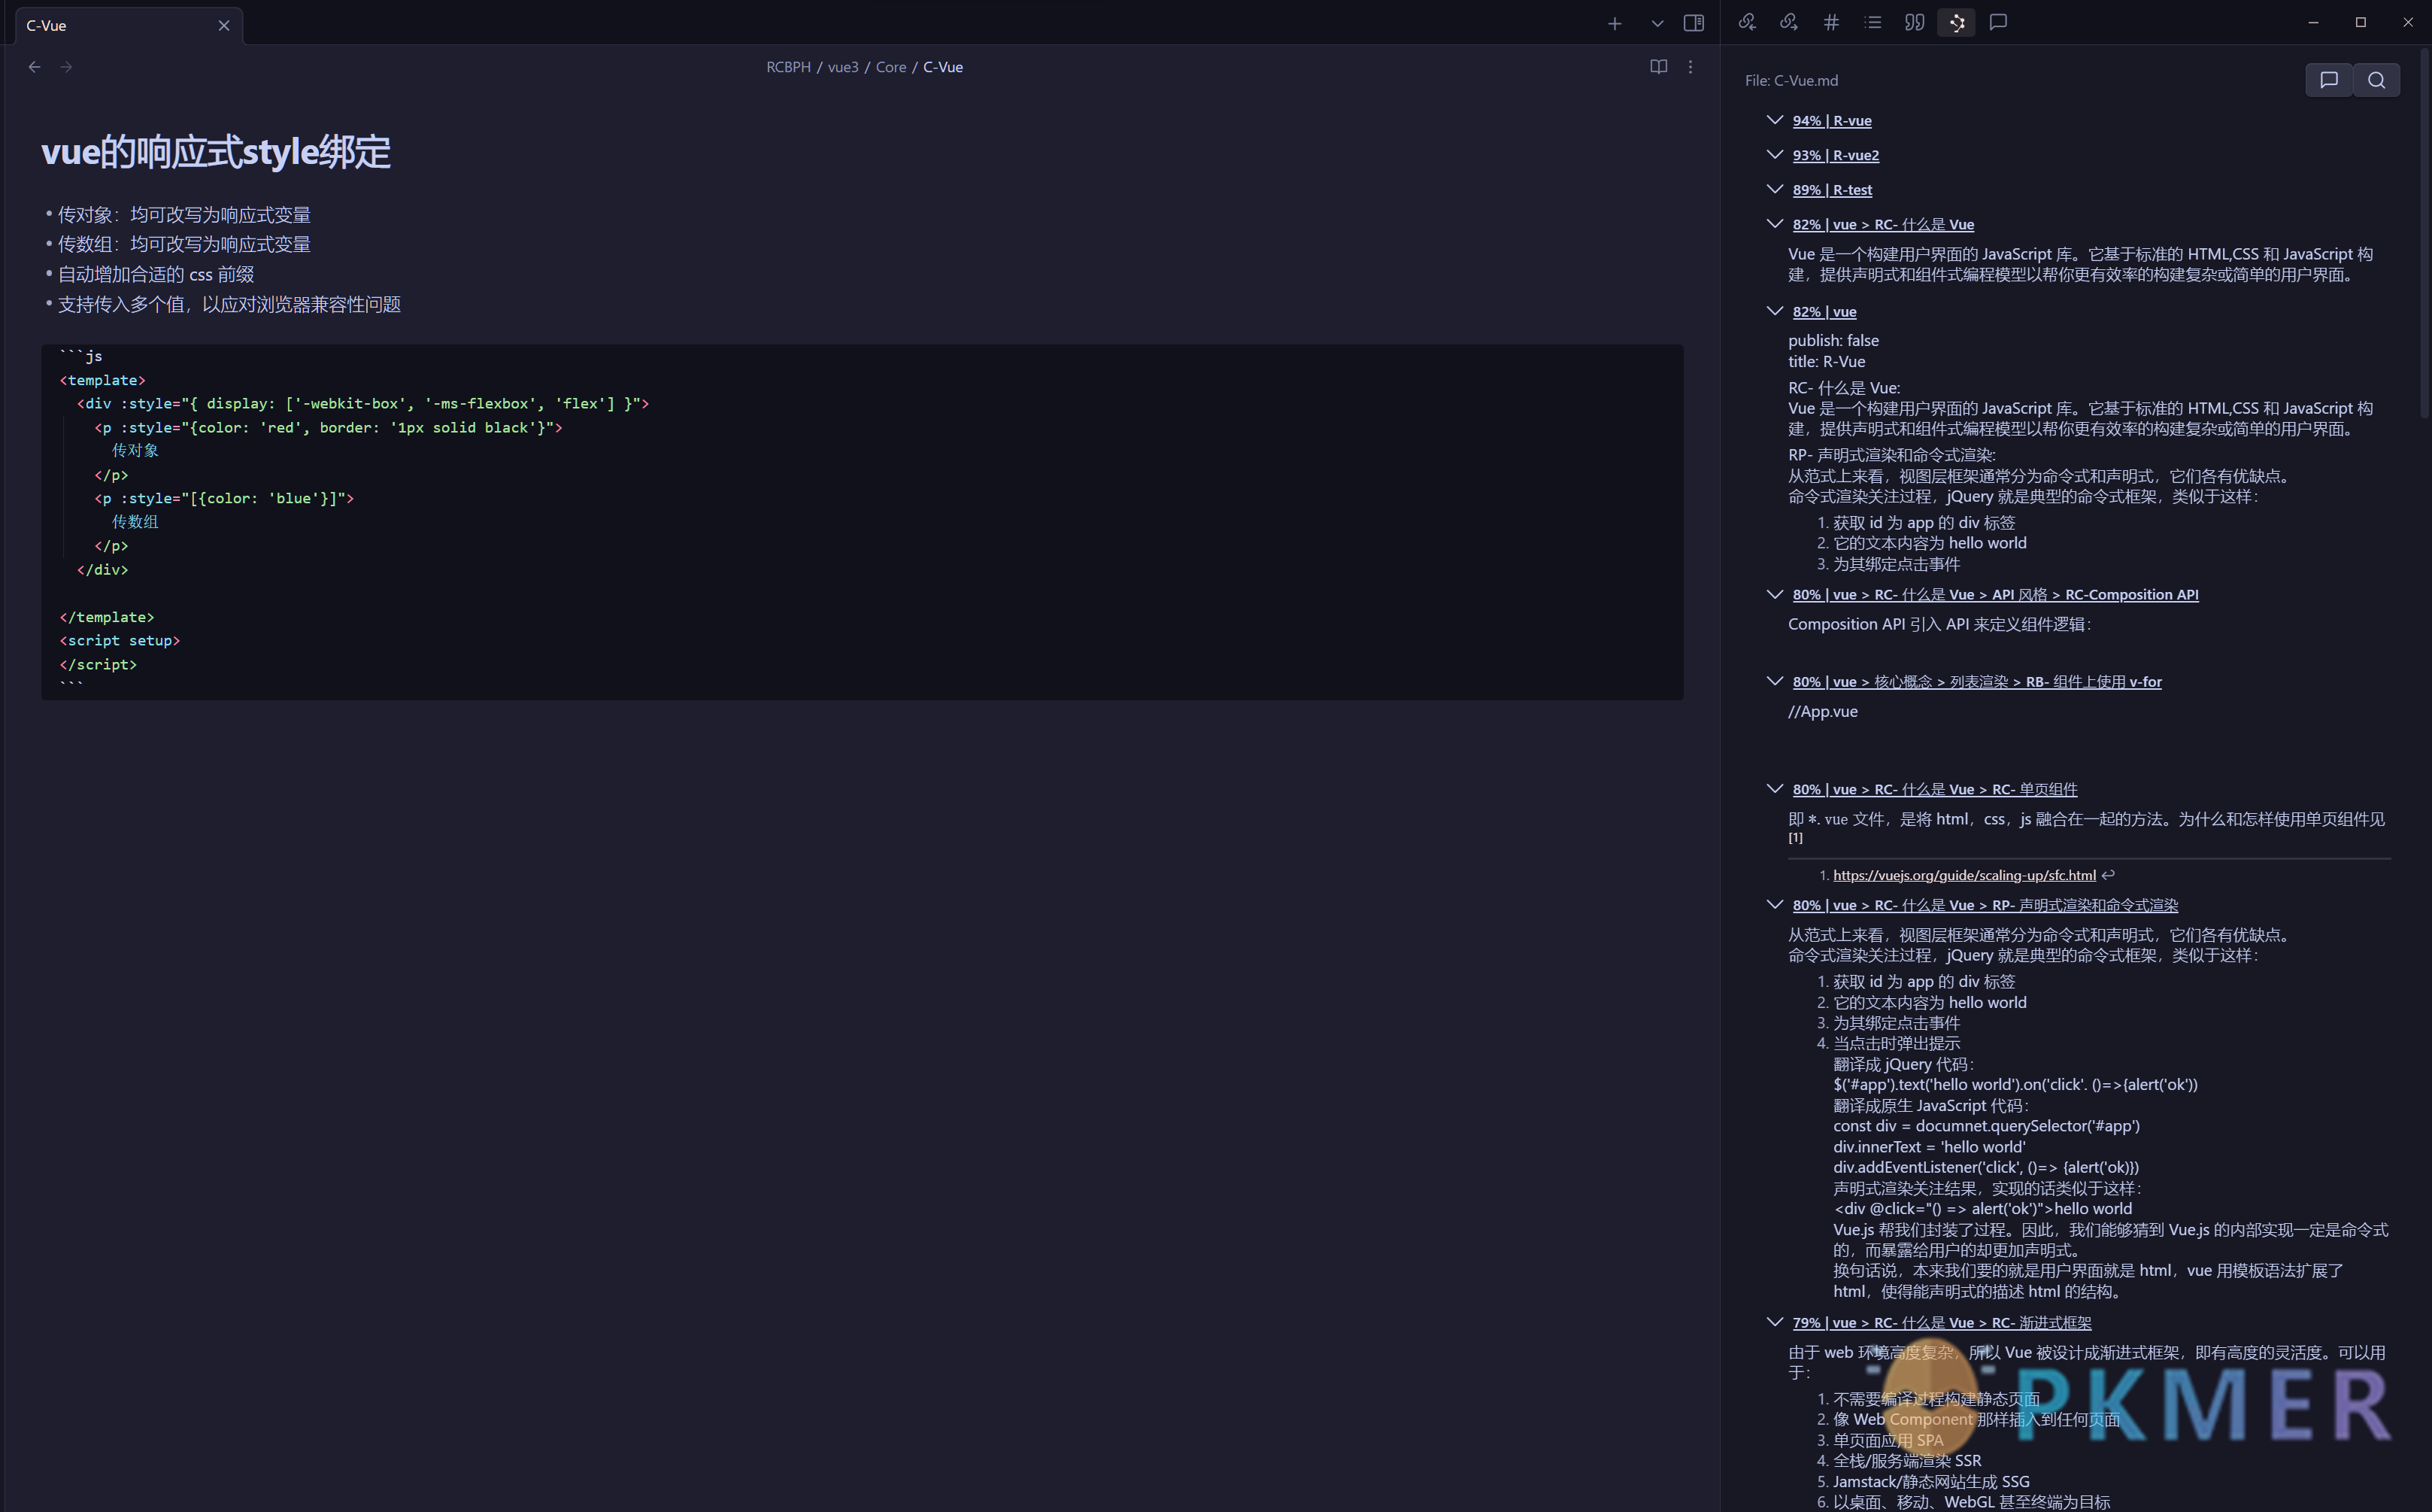Image resolution: width=2432 pixels, height=1512 pixels.
Task: Click the footnote return arrow after the URL
Action: point(2108,875)
